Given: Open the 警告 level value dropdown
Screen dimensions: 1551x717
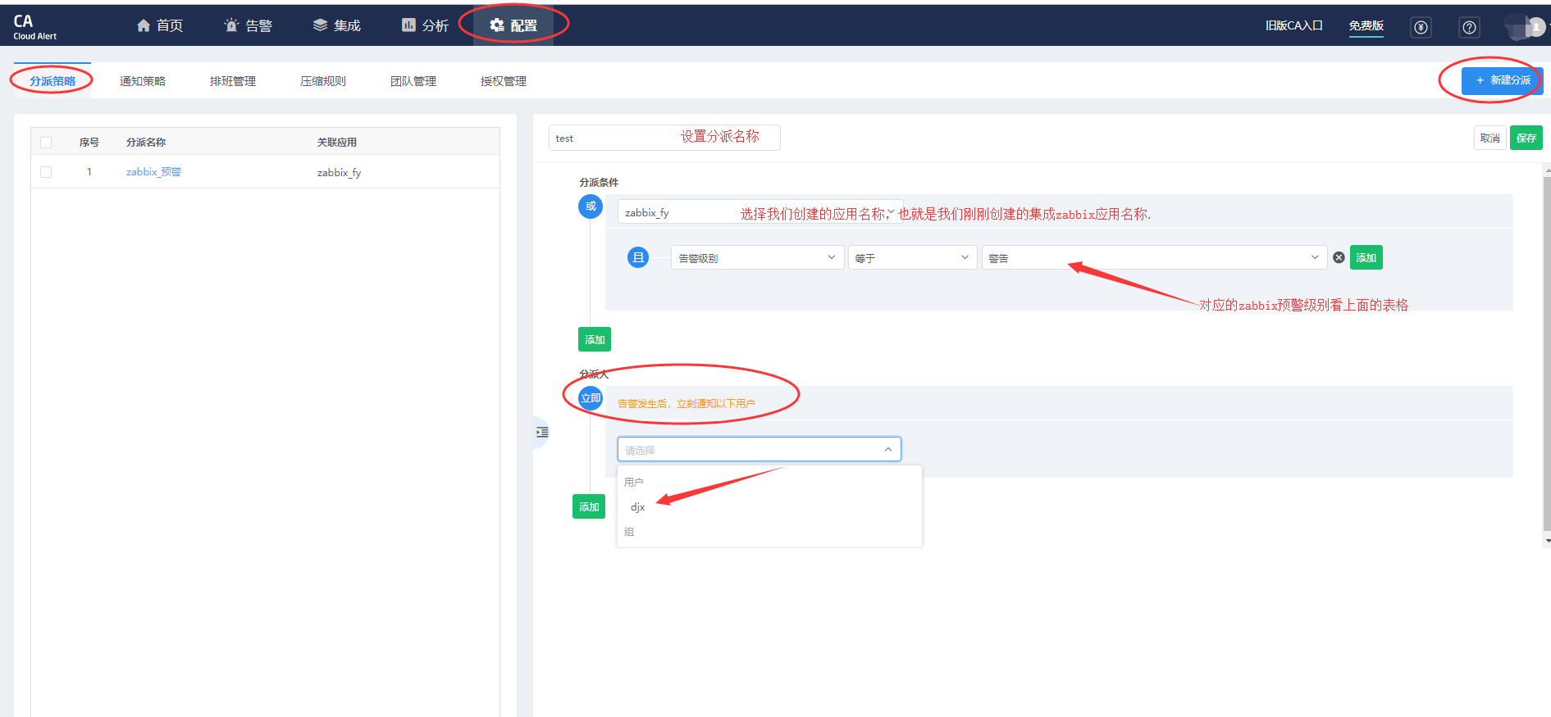Looking at the screenshot, I should tap(1154, 257).
